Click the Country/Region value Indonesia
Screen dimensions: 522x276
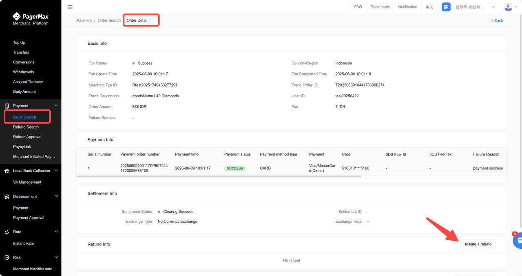tap(344, 63)
